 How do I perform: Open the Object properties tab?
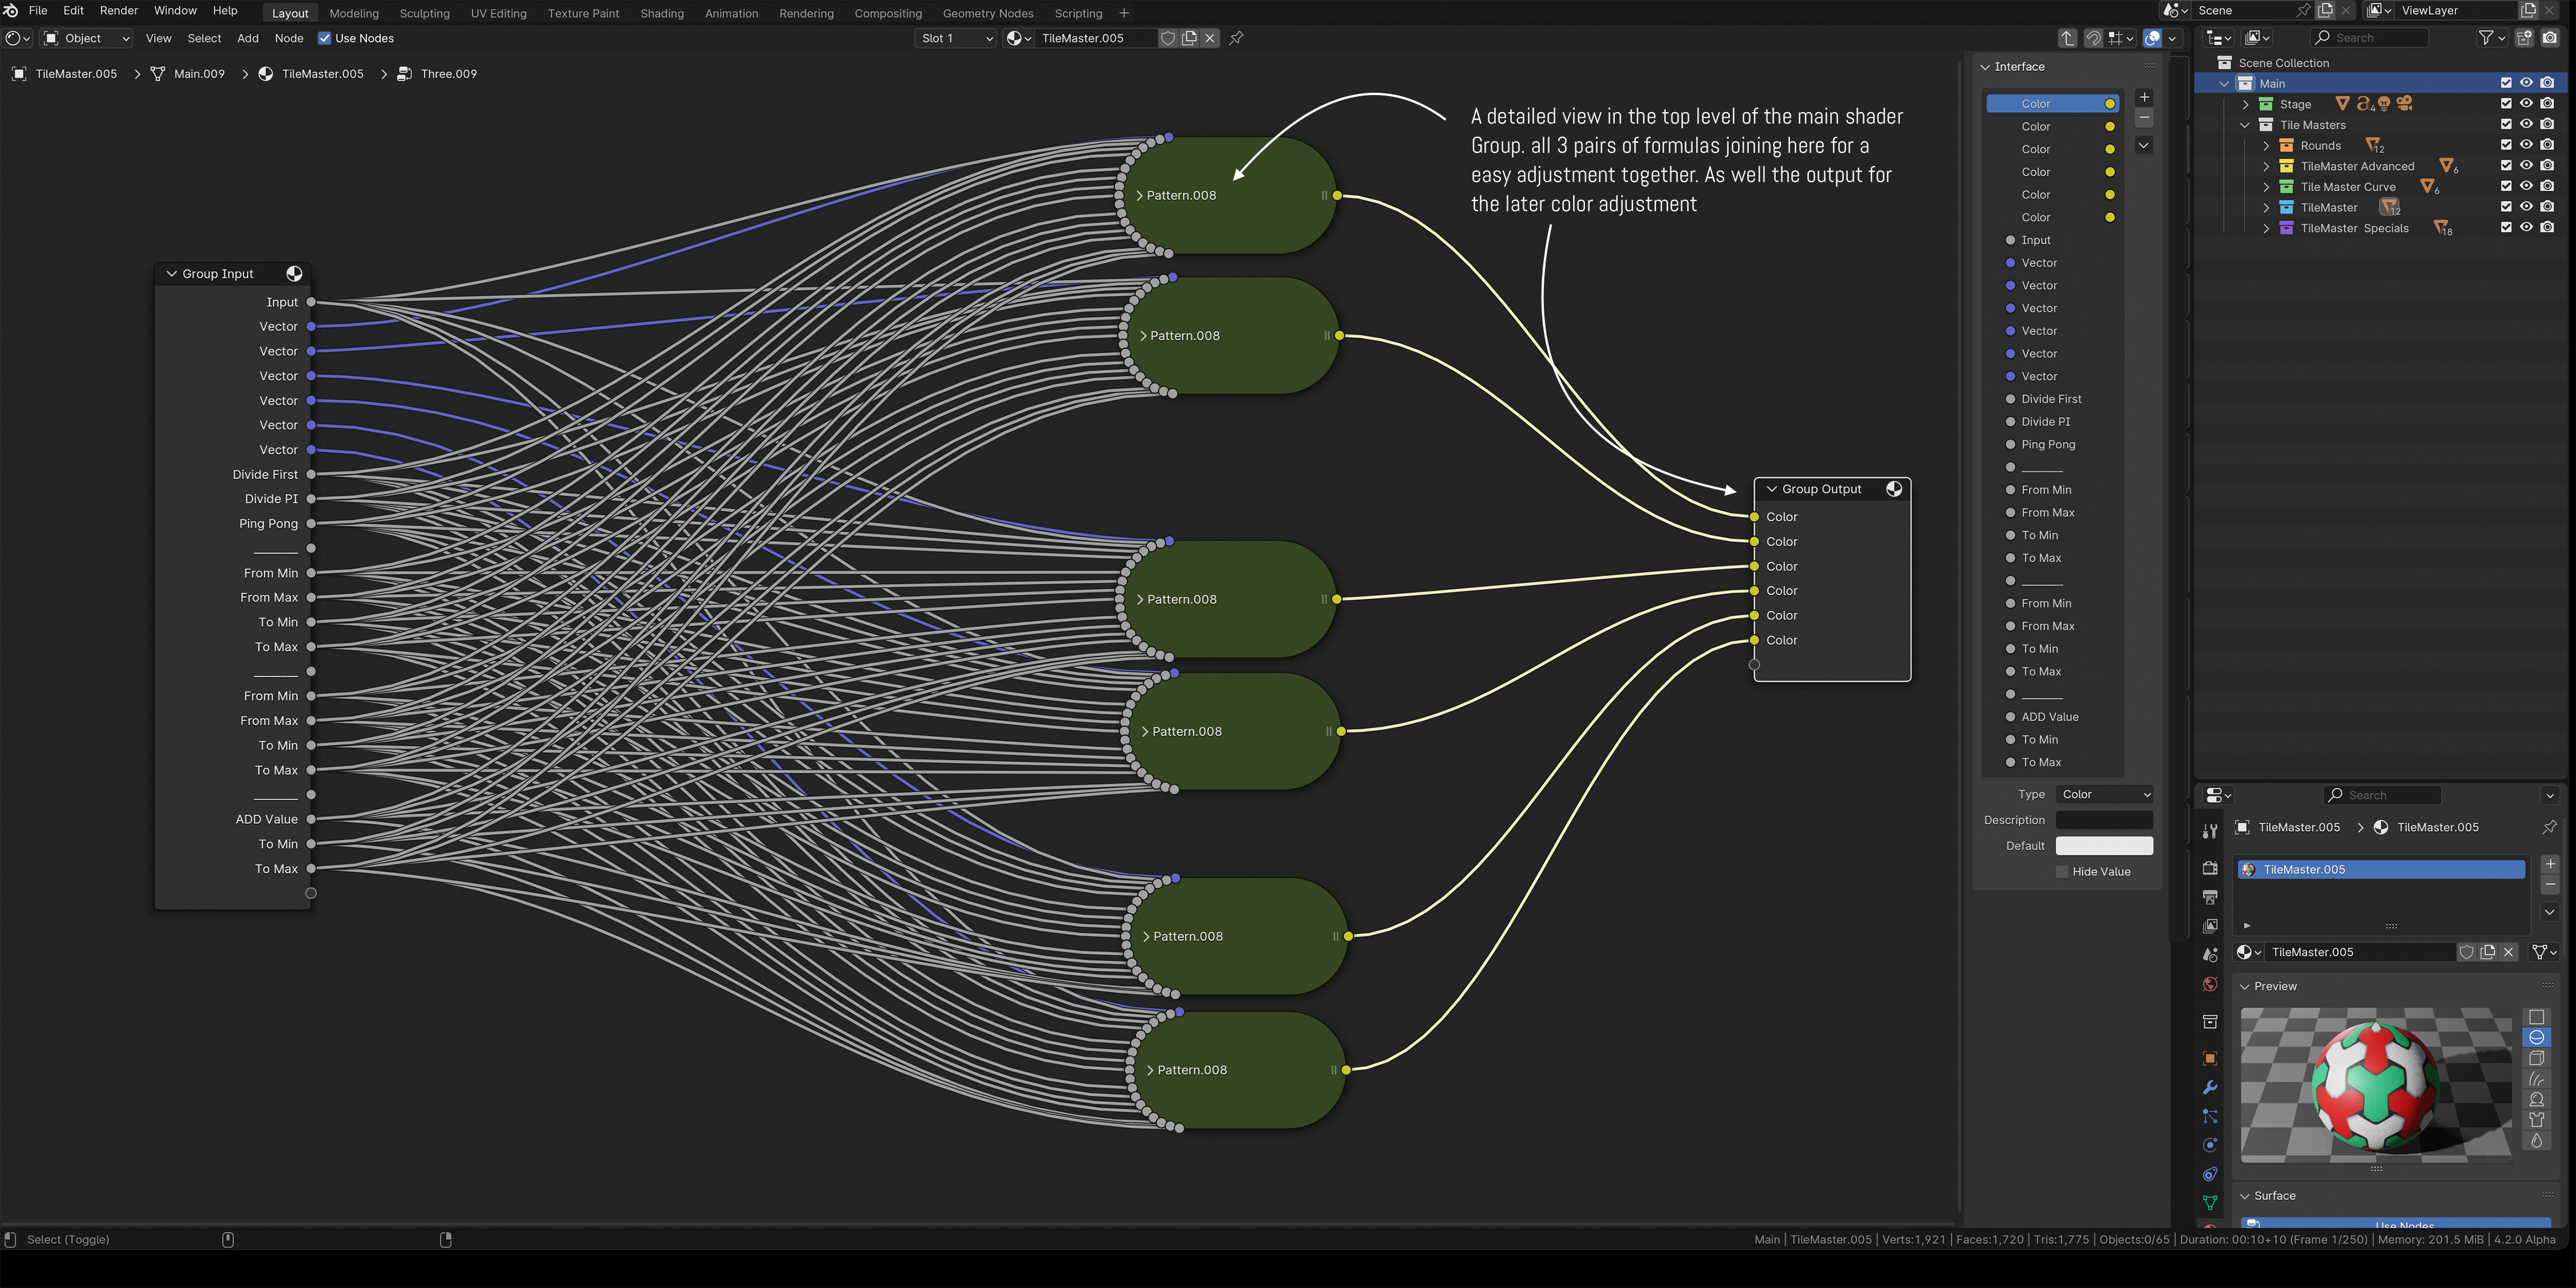tap(2210, 1059)
